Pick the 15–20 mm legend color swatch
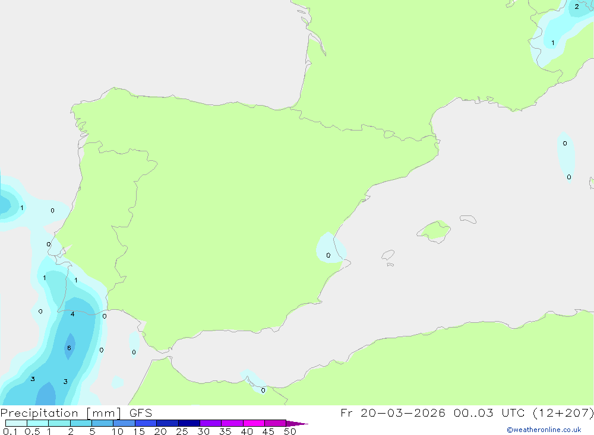This screenshot has width=594, height=435. [x=146, y=423]
